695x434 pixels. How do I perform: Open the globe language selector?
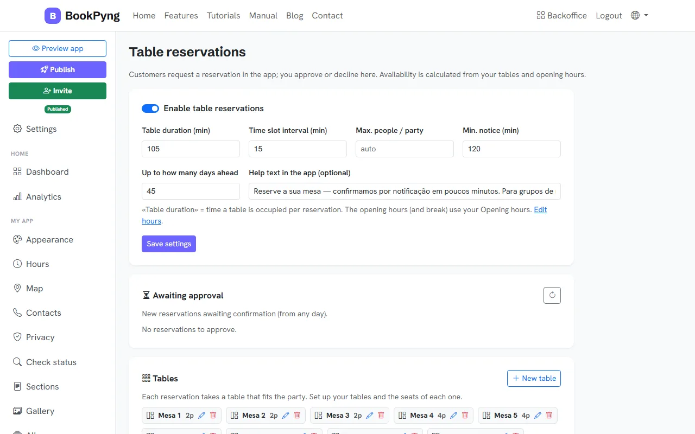tap(639, 16)
